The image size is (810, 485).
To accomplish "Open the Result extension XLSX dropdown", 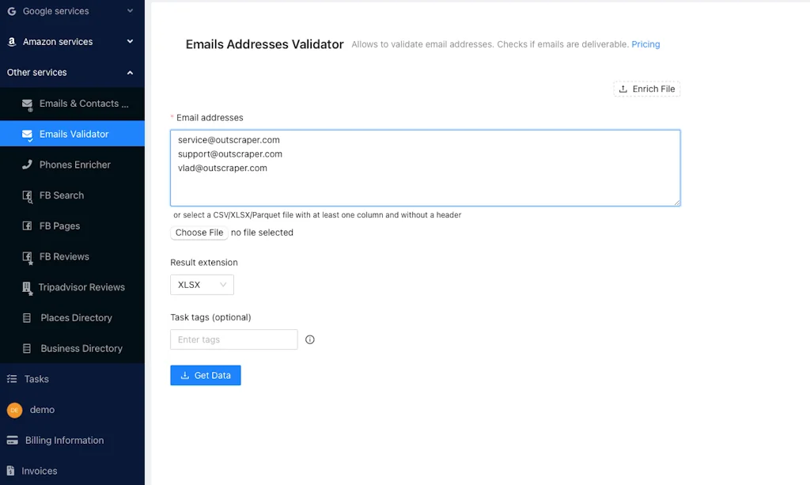I will click(x=202, y=285).
